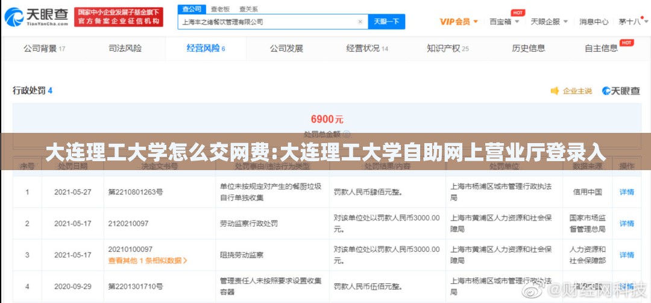Select the 查公司 search tab
The image size is (651, 303).
point(192,9)
